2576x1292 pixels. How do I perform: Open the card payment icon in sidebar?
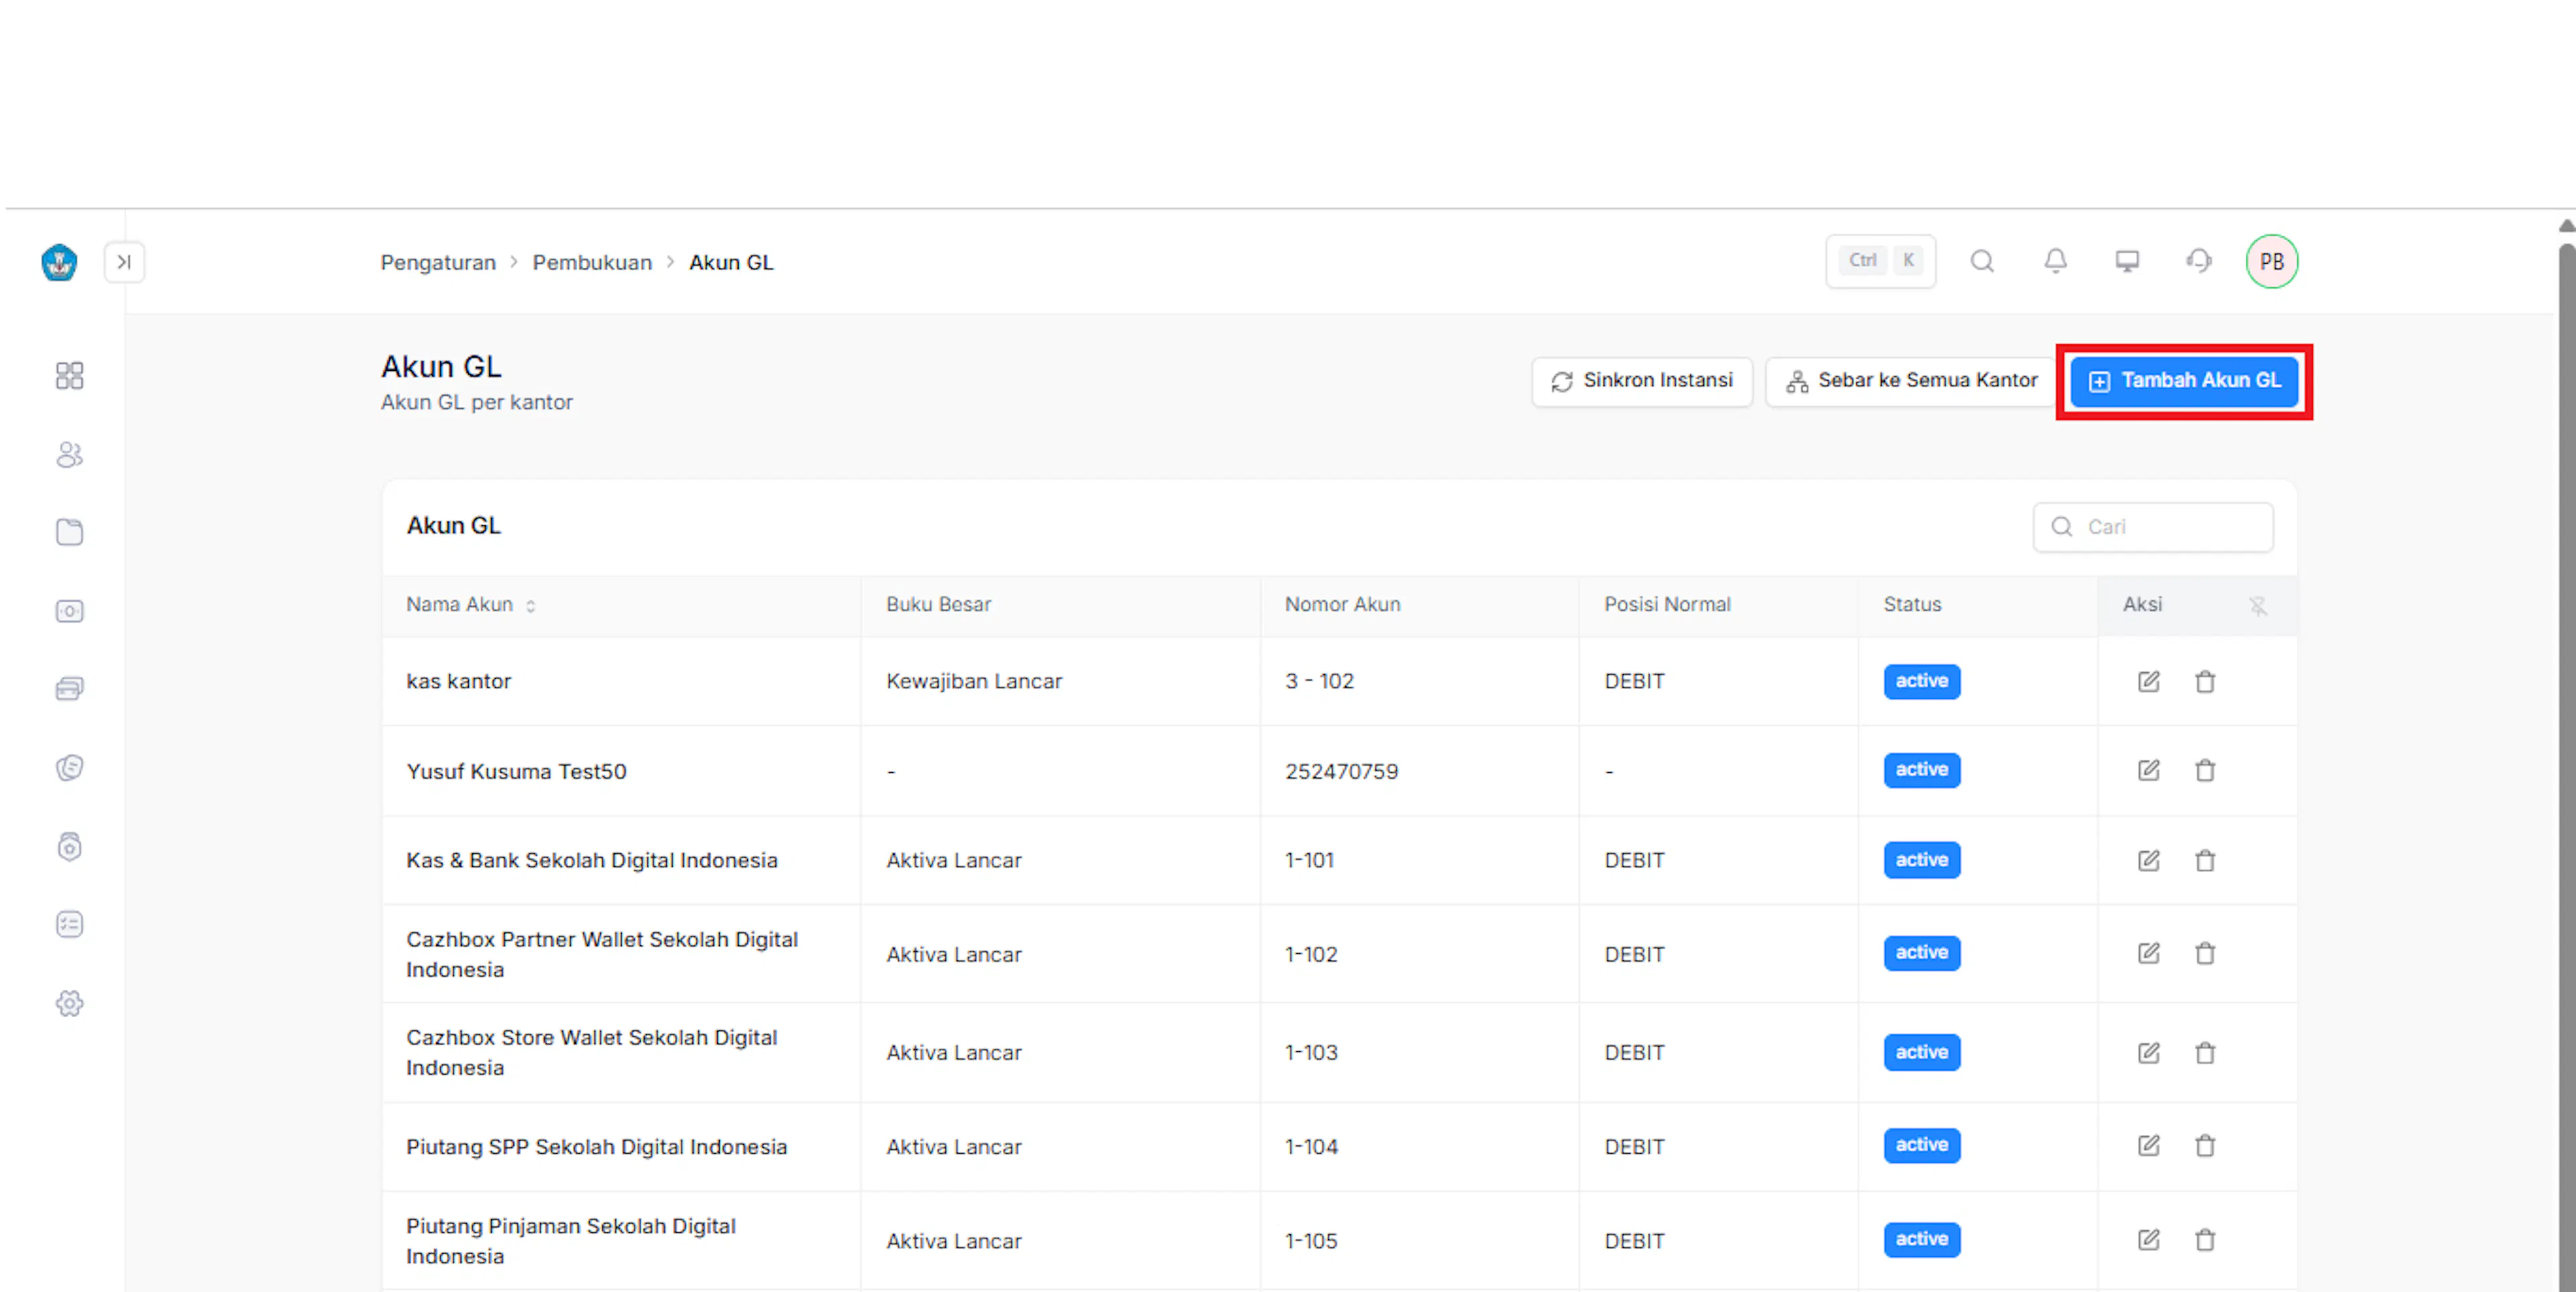[69, 689]
